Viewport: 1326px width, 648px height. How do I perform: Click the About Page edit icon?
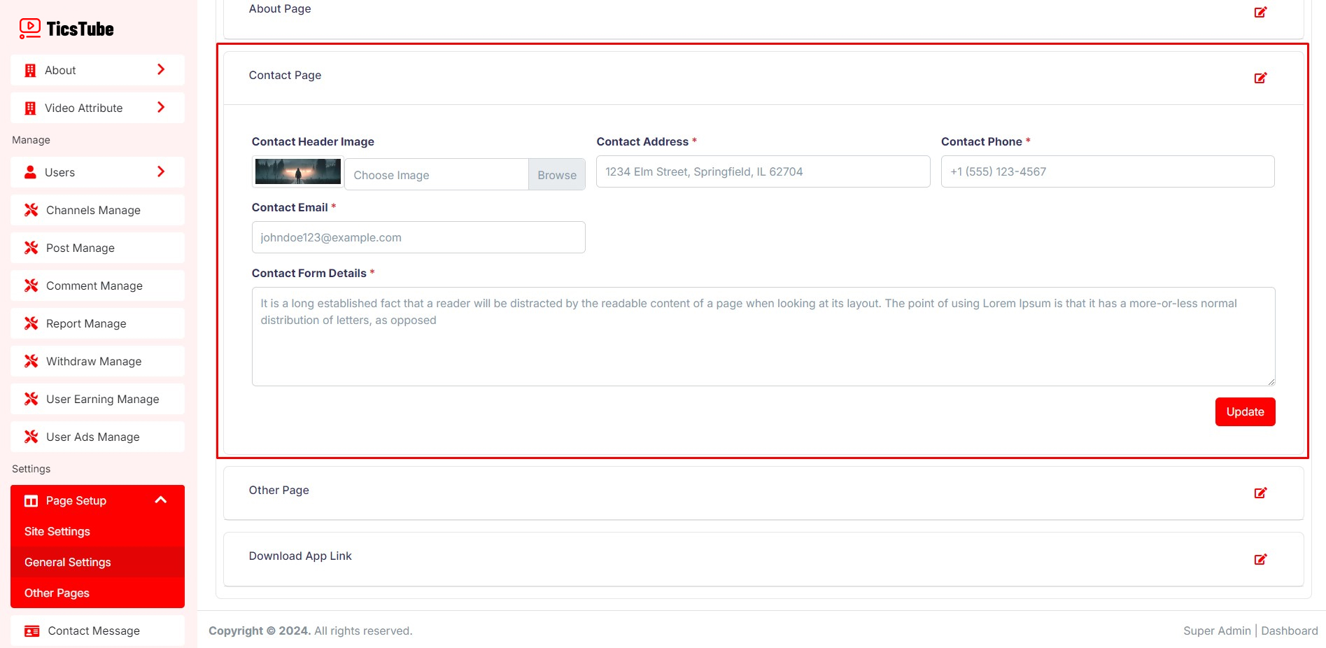click(x=1260, y=12)
